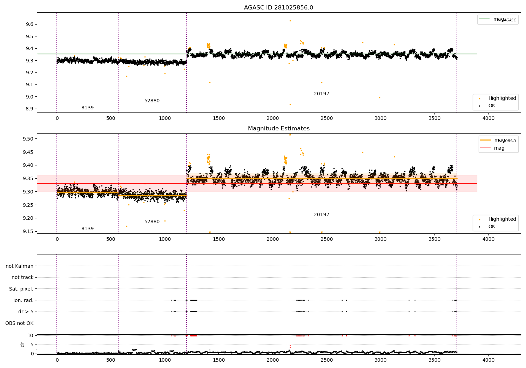Click the '8139' label in top plot

(87, 108)
